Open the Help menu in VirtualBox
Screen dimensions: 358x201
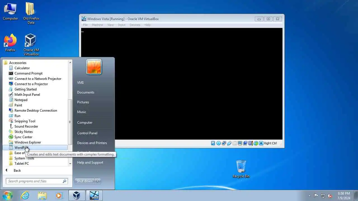[147, 25]
